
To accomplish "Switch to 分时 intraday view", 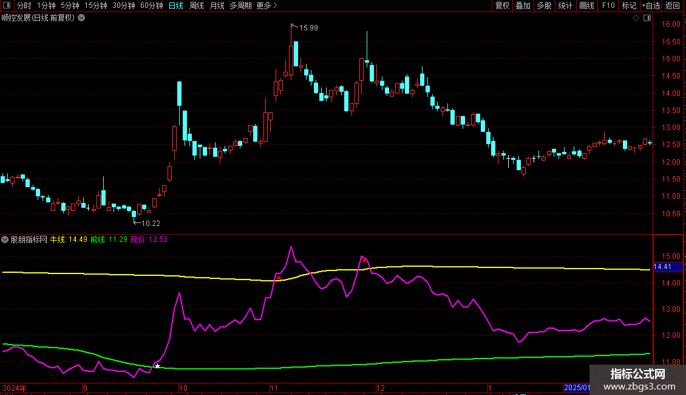I will (24, 5).
